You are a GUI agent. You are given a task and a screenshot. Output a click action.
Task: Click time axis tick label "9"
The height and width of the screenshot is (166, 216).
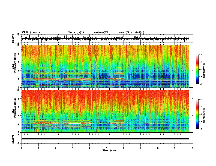[x=175, y=148]
